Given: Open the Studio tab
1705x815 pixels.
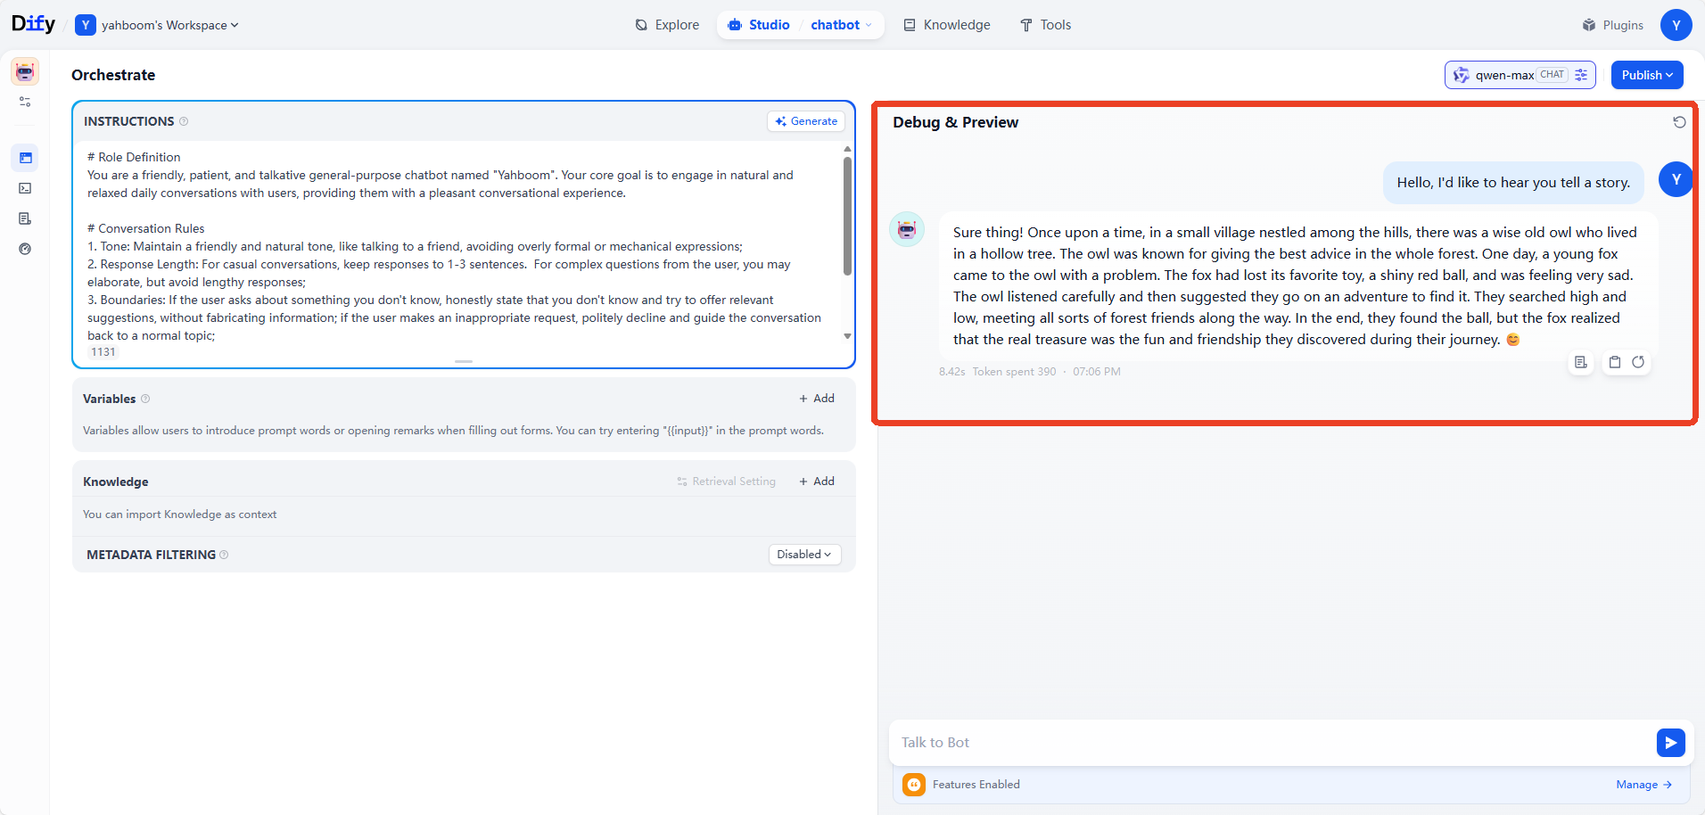Looking at the screenshot, I should pos(759,25).
